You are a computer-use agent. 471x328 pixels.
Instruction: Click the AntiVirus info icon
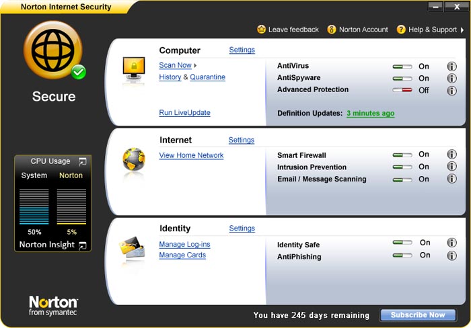(x=451, y=67)
